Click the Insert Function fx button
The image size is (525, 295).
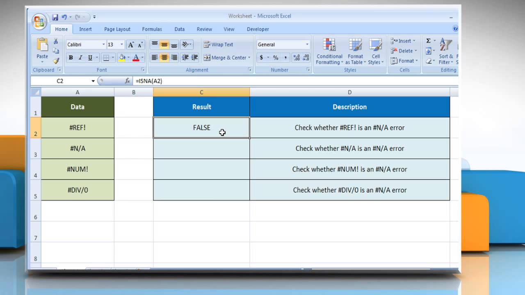coord(128,81)
